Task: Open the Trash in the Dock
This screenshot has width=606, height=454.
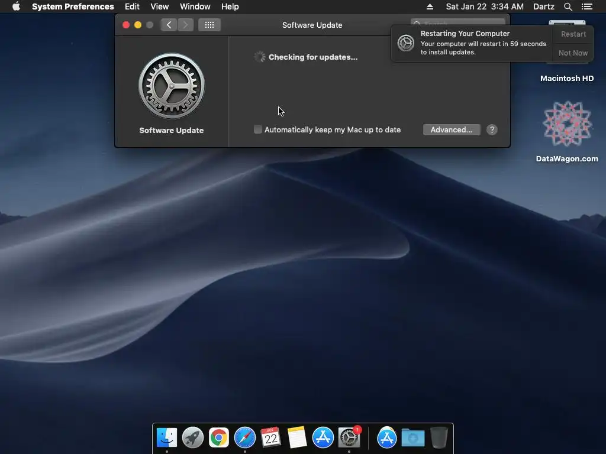Action: click(x=439, y=437)
